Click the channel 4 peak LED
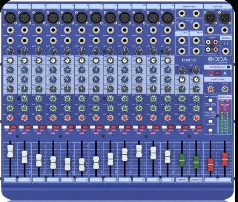 (53, 131)
